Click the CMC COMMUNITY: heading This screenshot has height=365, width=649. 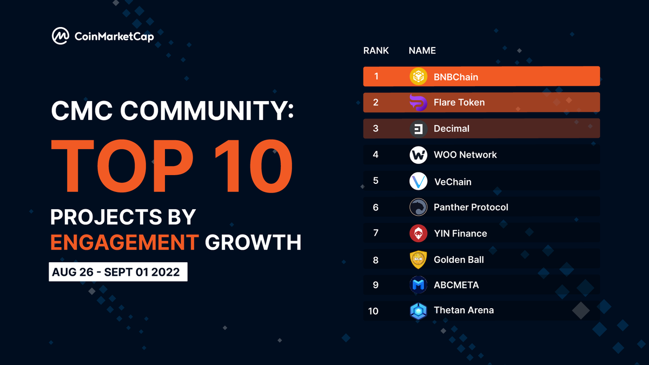pos(173,111)
